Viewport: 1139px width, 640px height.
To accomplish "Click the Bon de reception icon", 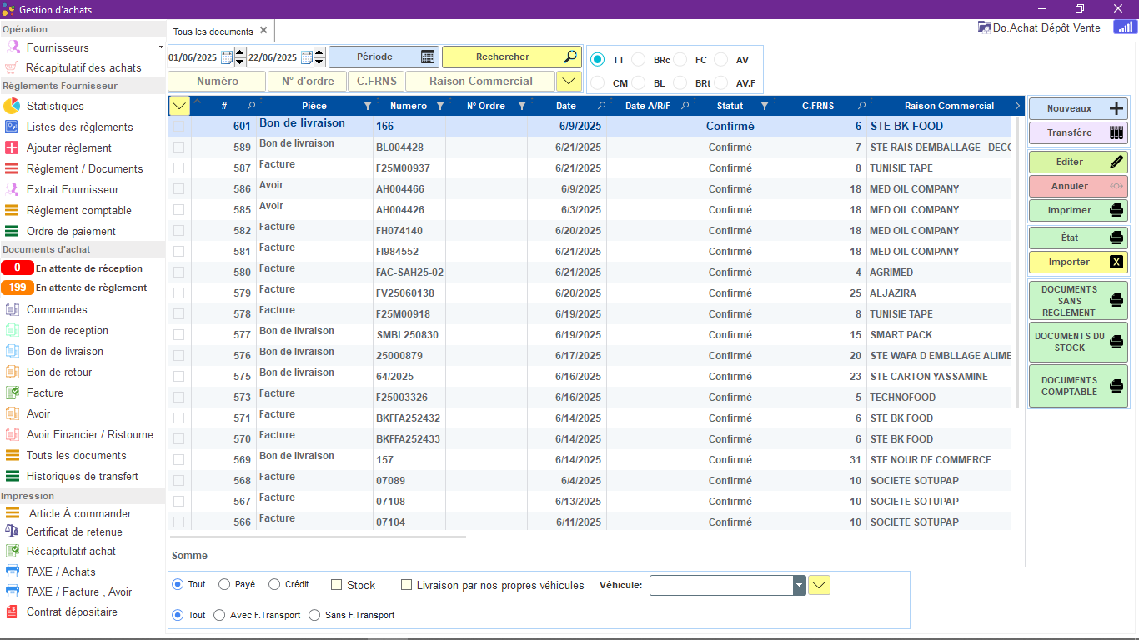I will coord(12,330).
